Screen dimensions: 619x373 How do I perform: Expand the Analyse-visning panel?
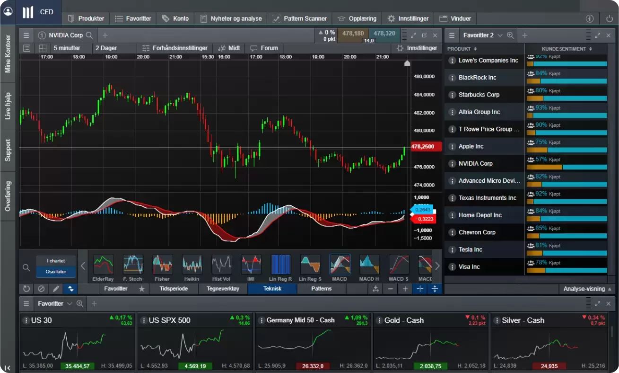click(x=588, y=289)
